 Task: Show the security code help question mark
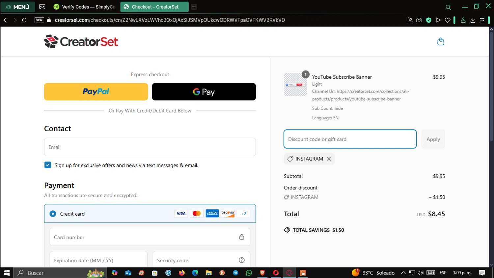pos(242,260)
